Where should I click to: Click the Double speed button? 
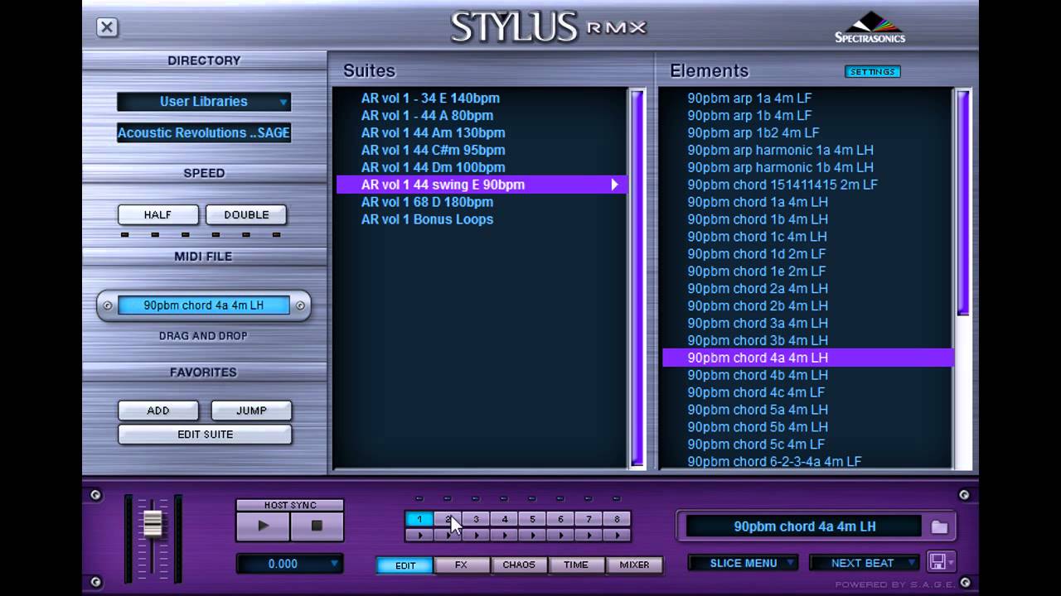tap(246, 214)
